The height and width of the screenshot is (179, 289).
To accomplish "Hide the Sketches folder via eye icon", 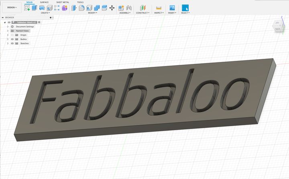I will pyautogui.click(x=12, y=43).
